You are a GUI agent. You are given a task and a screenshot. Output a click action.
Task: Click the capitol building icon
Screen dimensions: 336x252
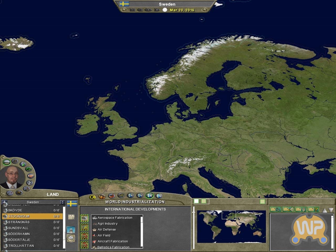click(x=71, y=229)
